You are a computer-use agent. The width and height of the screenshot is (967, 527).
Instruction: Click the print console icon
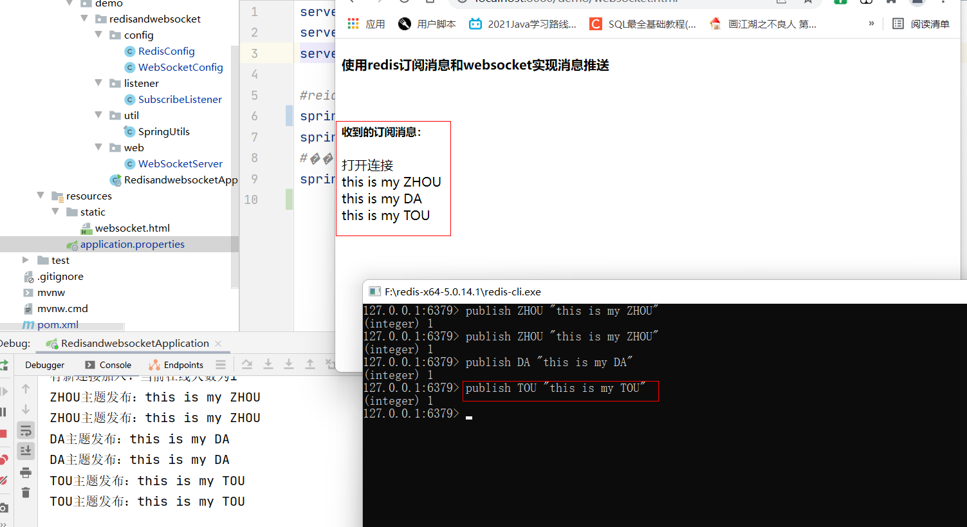pyautogui.click(x=26, y=472)
